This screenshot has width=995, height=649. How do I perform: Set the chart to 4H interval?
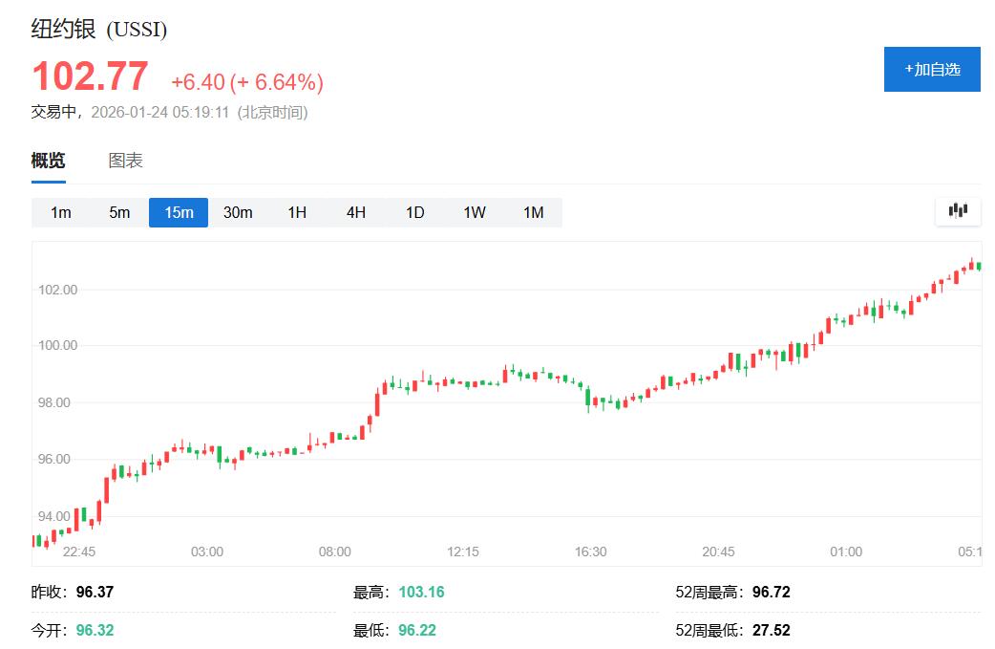356,212
